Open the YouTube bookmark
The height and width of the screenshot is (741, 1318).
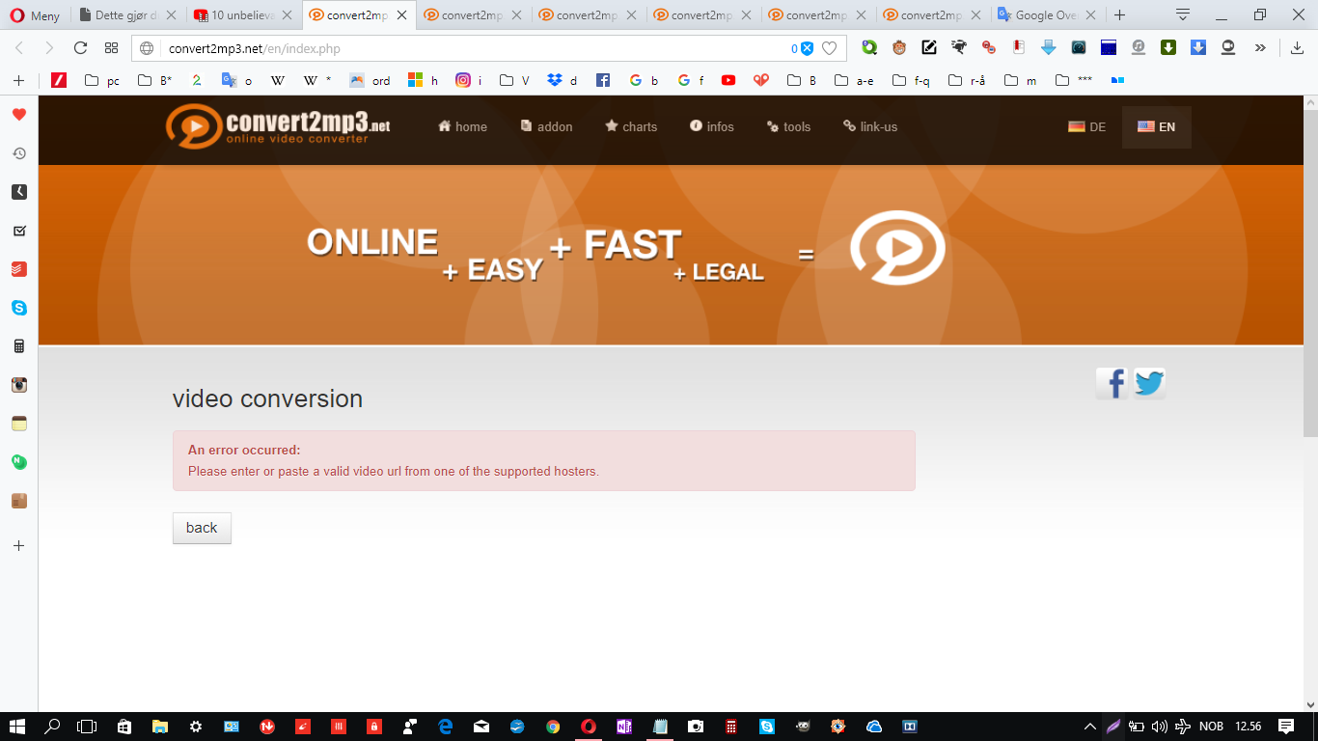(728, 81)
